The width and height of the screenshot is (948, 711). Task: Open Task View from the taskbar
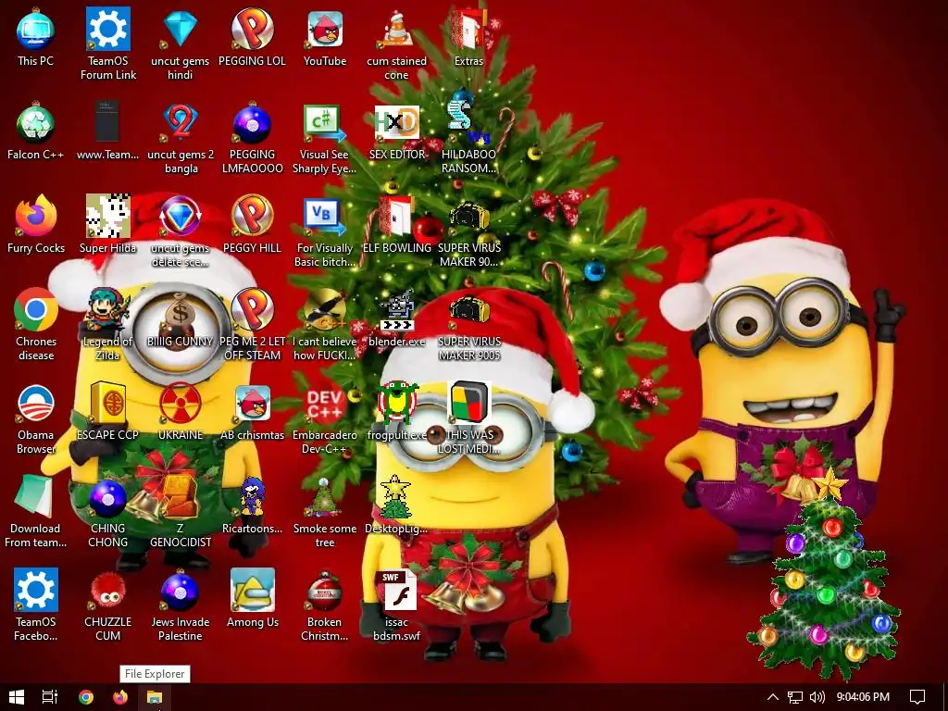click(50, 697)
